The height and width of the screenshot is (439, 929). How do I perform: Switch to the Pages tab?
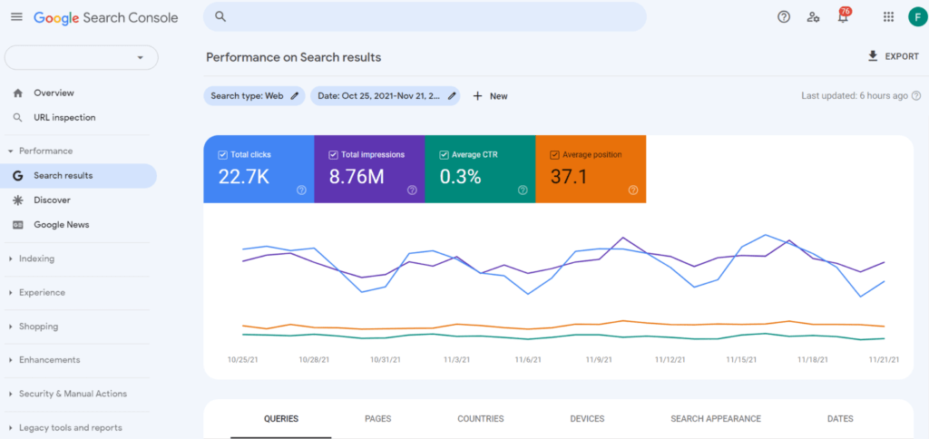[377, 419]
